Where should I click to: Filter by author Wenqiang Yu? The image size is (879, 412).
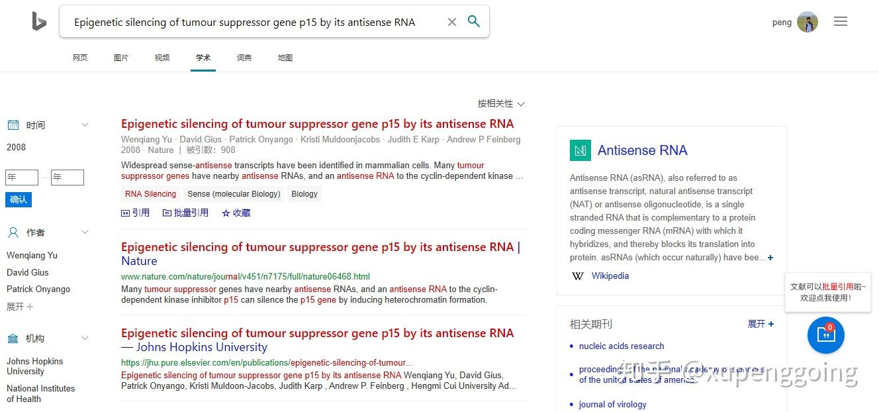pos(32,256)
